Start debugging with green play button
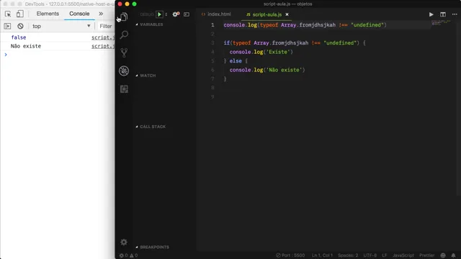 (159, 14)
